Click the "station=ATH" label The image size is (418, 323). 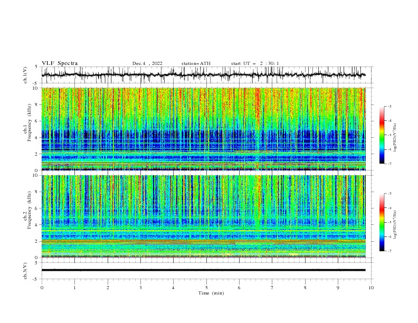coord(196,63)
